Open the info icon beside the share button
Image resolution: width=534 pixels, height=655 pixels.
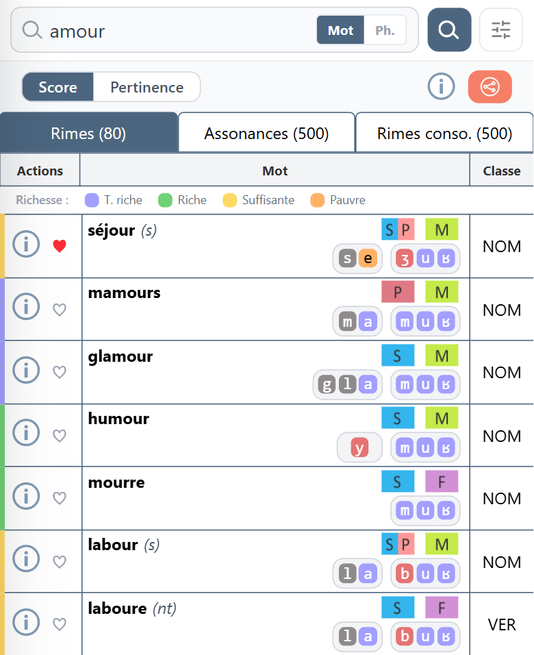441,86
